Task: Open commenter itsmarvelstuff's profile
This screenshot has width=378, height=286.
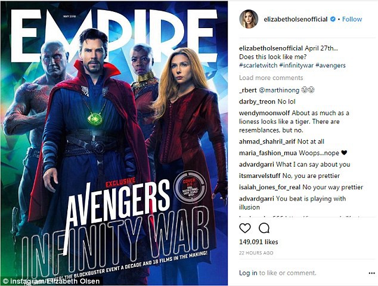Action: pos(260,176)
